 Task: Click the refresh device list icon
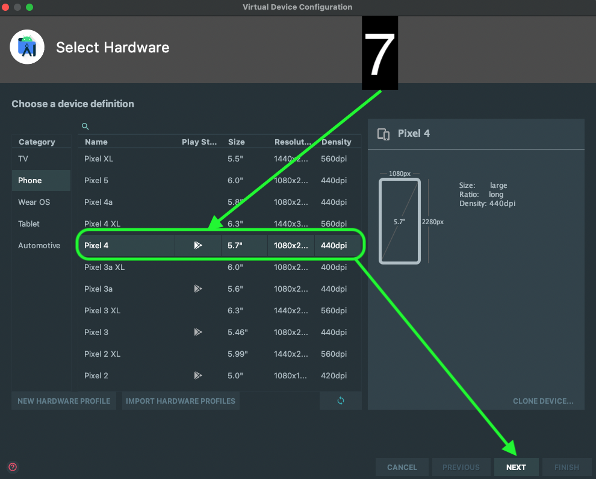tap(341, 401)
